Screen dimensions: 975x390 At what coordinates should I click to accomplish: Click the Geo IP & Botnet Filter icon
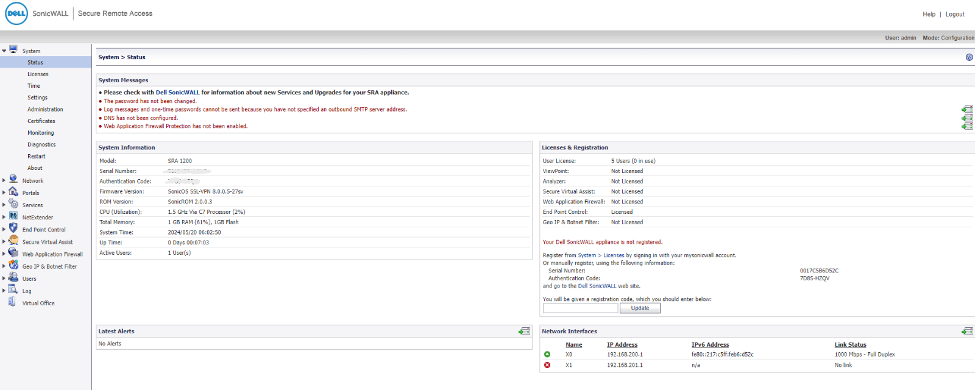13,264
